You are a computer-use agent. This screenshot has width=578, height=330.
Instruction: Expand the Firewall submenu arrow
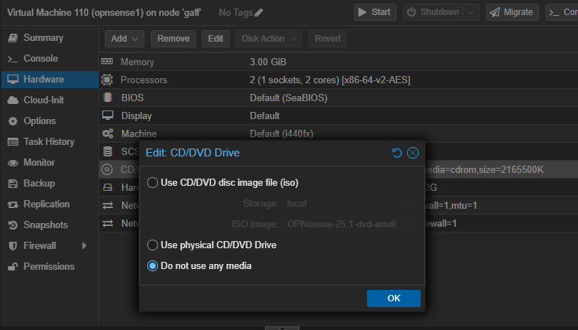point(84,246)
